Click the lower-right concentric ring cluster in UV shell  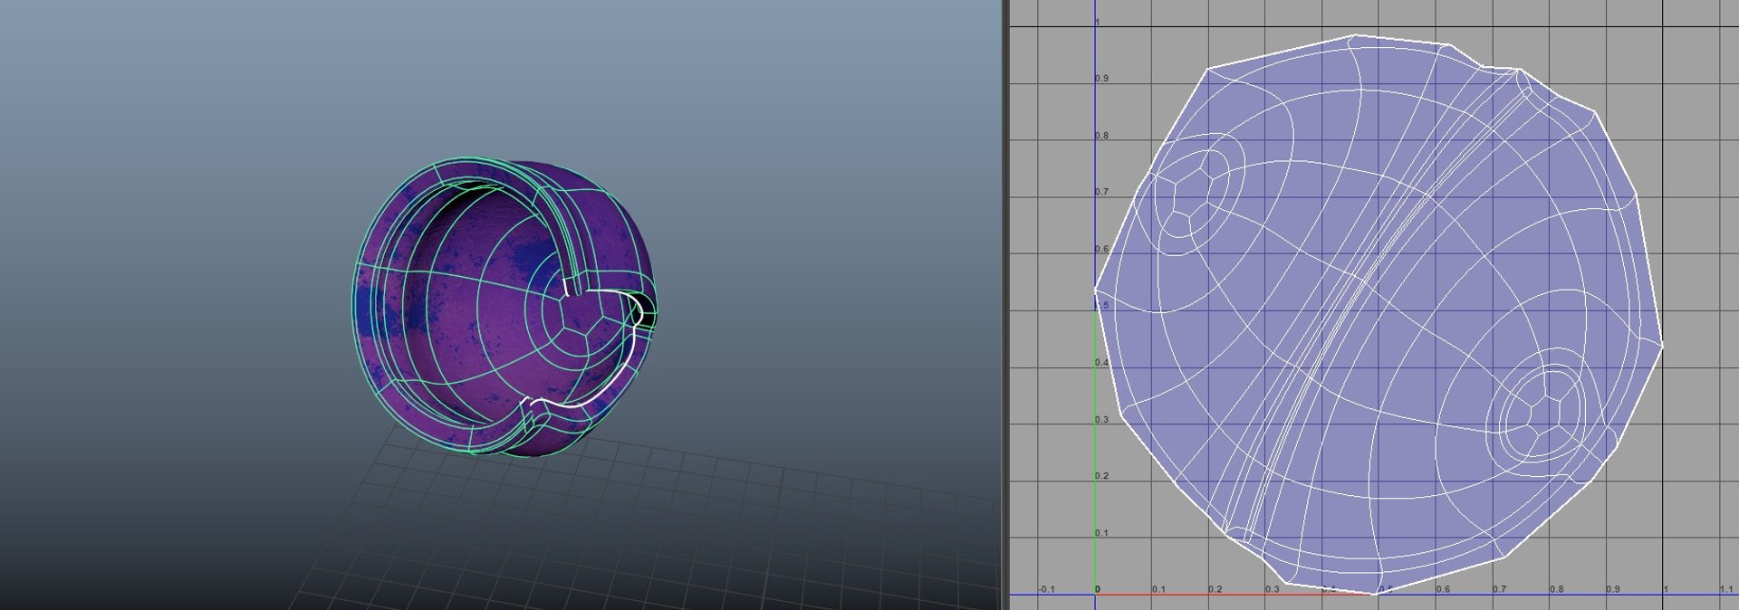[1542, 416]
